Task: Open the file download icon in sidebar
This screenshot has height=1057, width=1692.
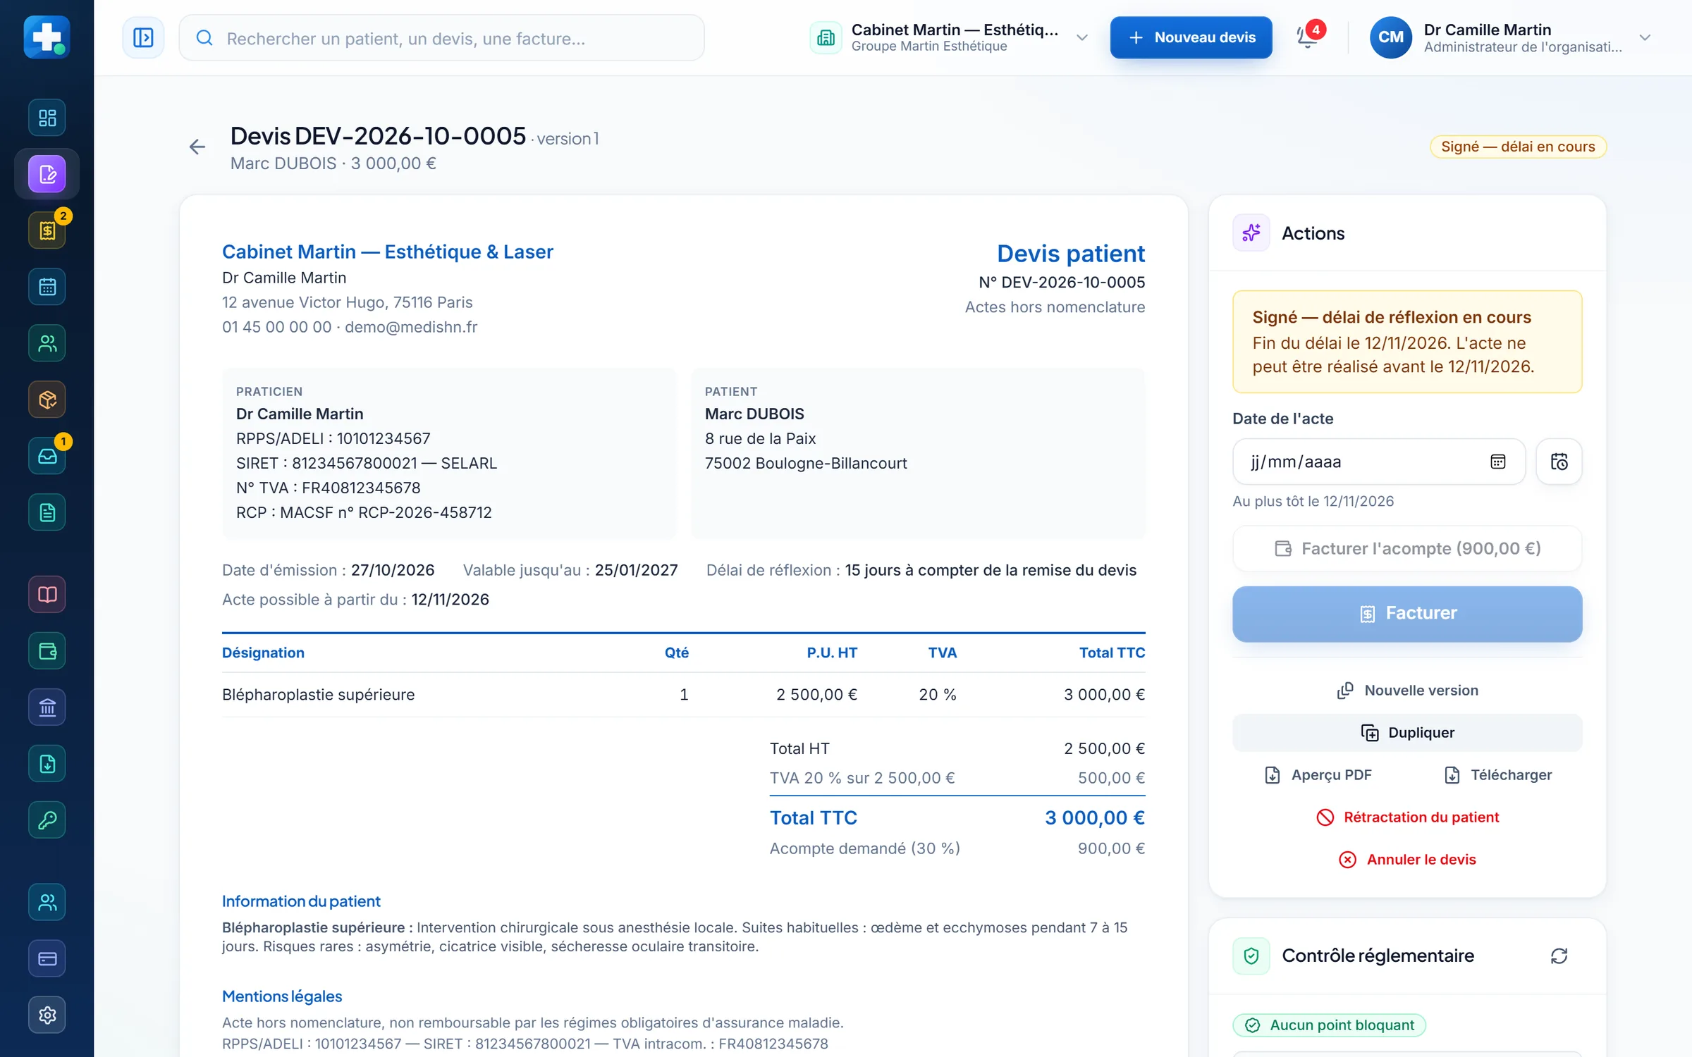Action: pyautogui.click(x=47, y=764)
